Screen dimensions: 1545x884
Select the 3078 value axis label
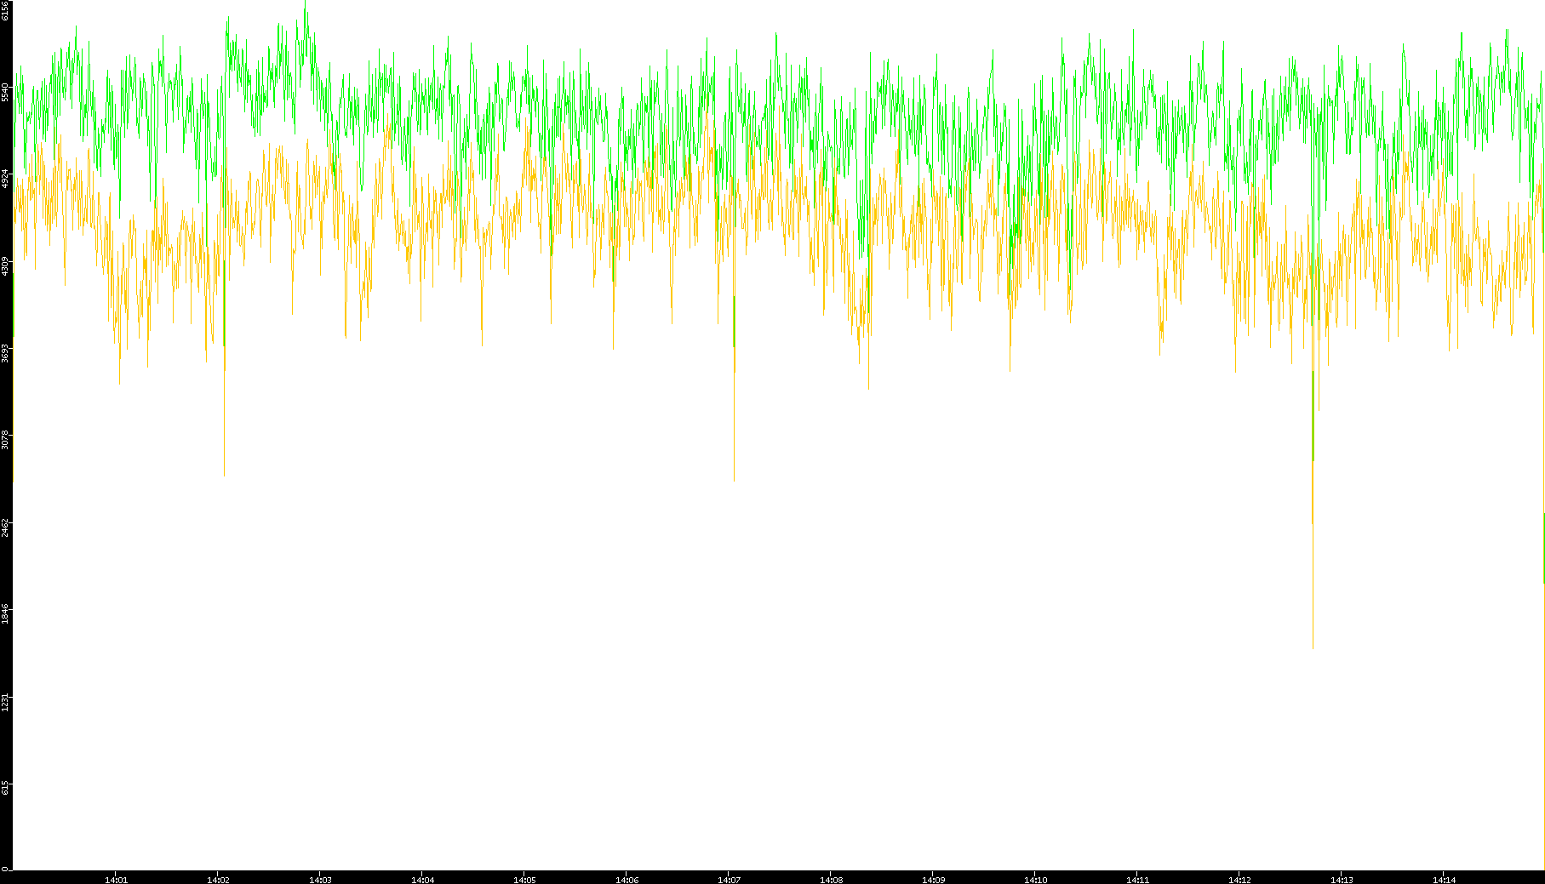coord(5,441)
